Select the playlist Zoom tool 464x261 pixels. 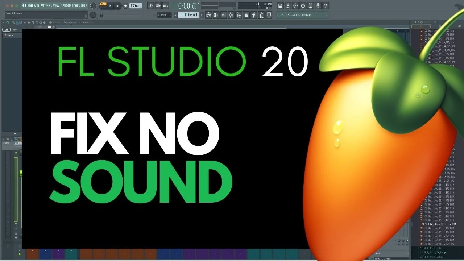pyautogui.click(x=41, y=22)
